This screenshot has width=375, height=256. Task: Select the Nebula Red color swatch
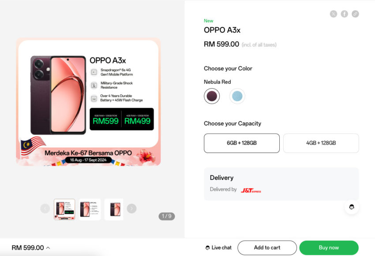pos(212,96)
